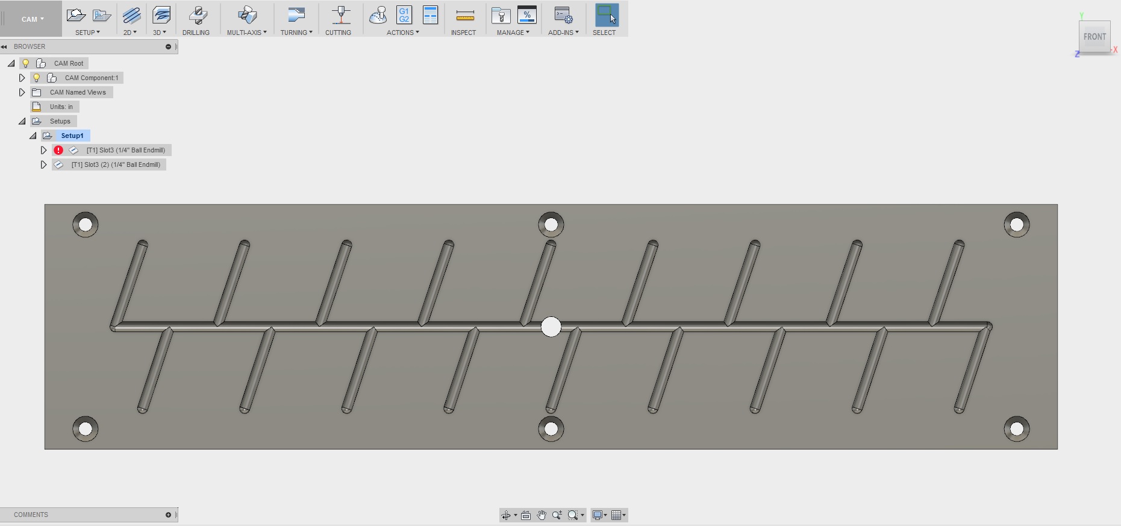Image resolution: width=1121 pixels, height=526 pixels.
Task: Toggle CAM Component:1 visibility lightbulb
Action: click(x=37, y=78)
